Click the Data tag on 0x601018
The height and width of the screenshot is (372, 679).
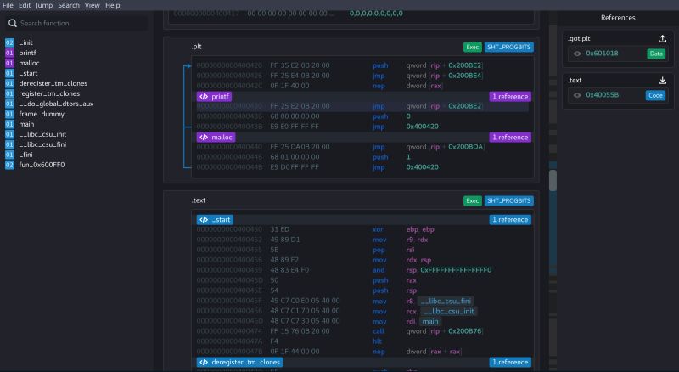[x=656, y=54]
